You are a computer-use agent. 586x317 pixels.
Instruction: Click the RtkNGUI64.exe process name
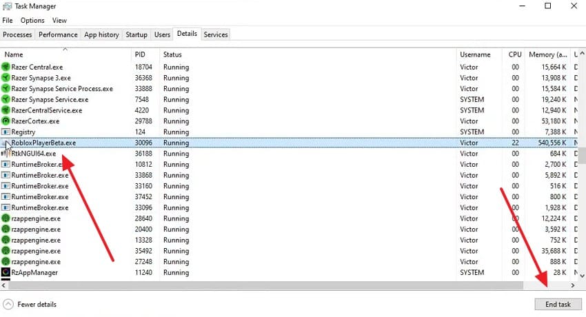34,154
